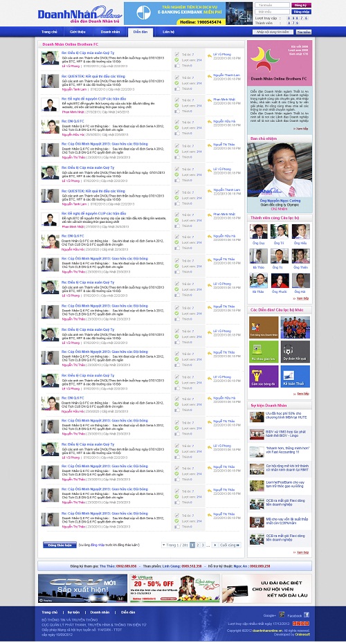Click the thumbs-up like icon on first post
346x643 pixels.
[x=176, y=66]
